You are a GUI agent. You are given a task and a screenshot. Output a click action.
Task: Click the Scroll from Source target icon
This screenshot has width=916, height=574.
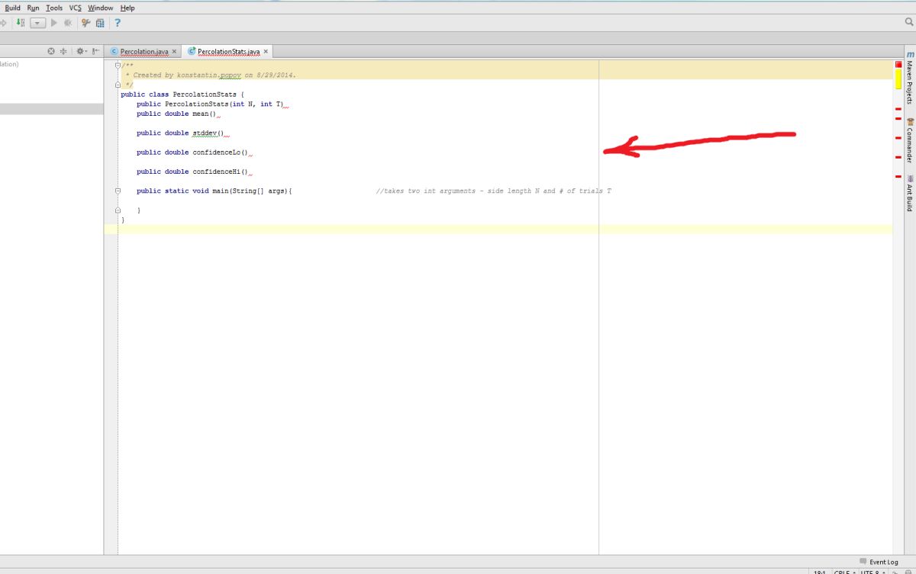(51, 51)
